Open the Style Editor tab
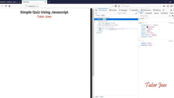Screen dimensions: 174x98 pos(134,10)
